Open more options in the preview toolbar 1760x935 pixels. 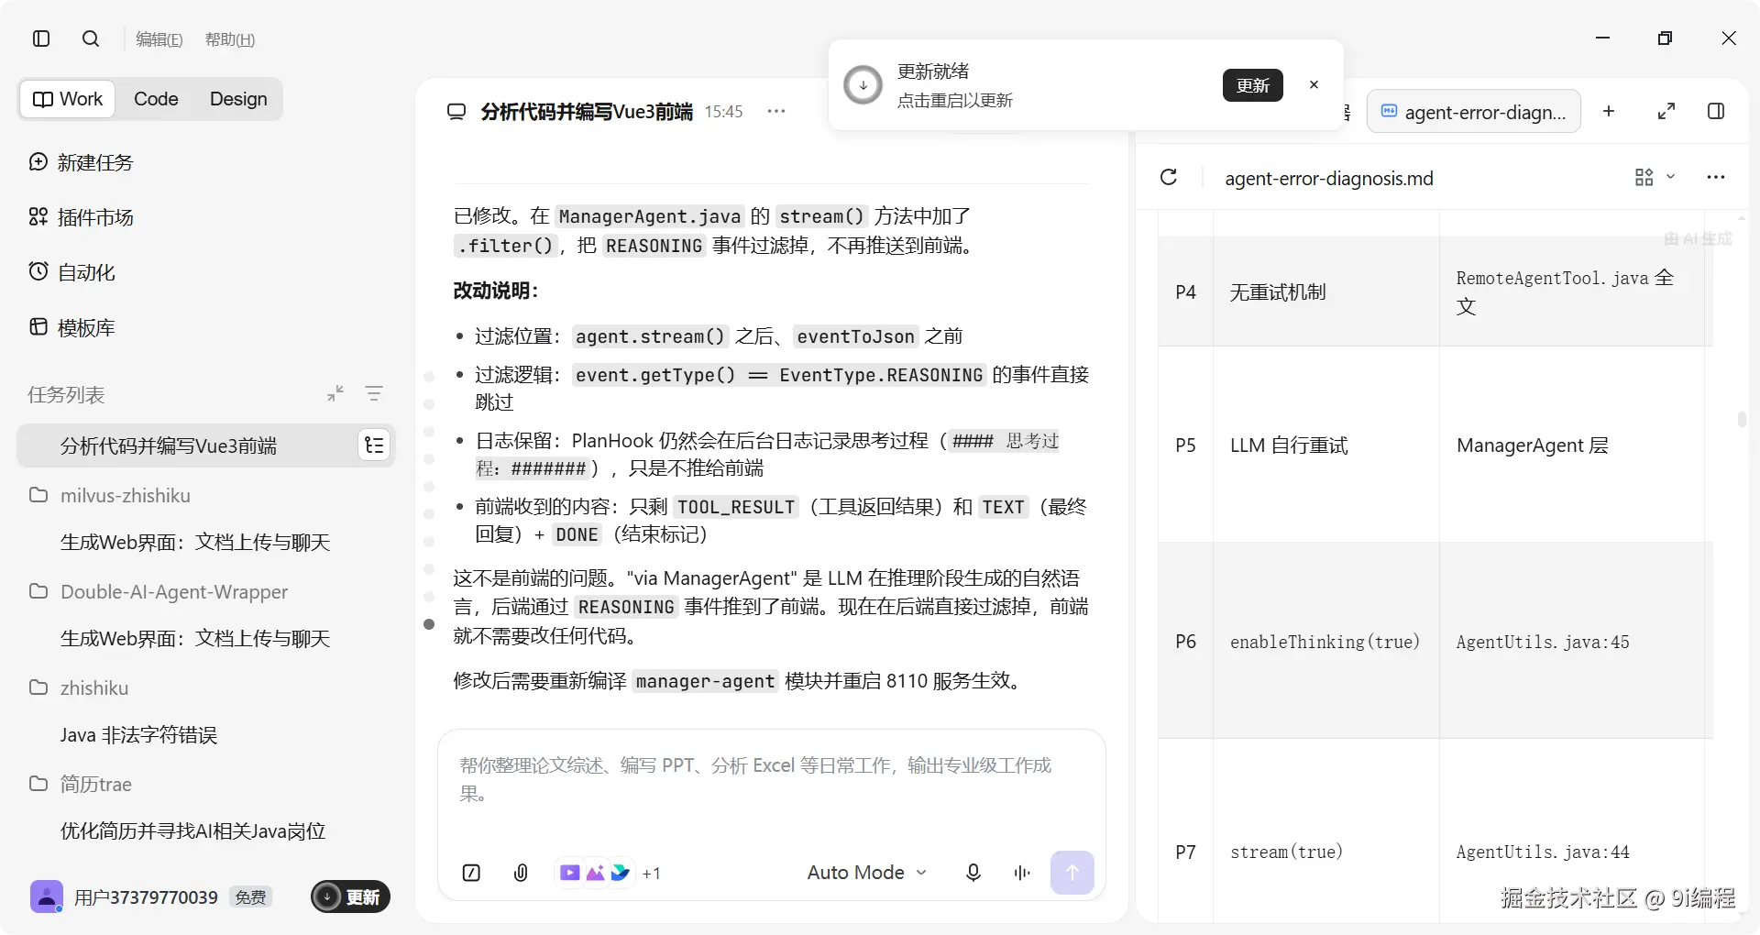point(1716,177)
